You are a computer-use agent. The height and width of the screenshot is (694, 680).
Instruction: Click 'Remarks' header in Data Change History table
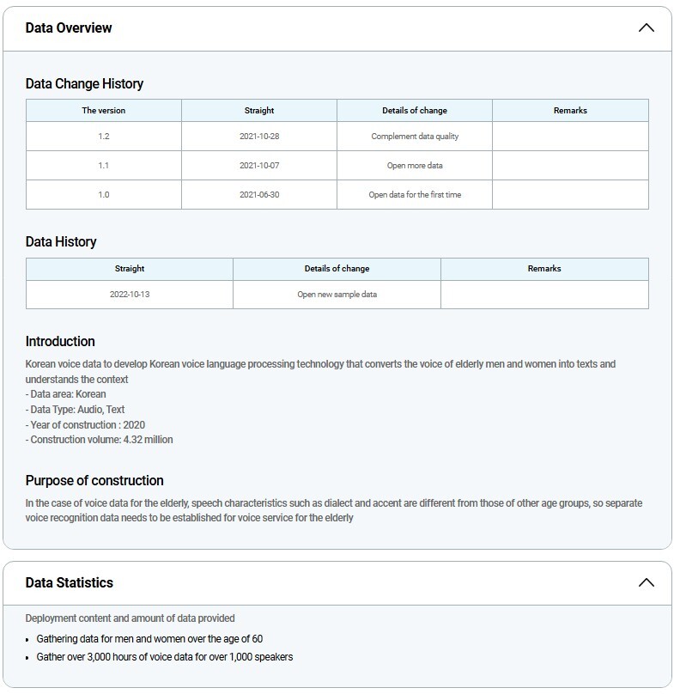(x=570, y=111)
